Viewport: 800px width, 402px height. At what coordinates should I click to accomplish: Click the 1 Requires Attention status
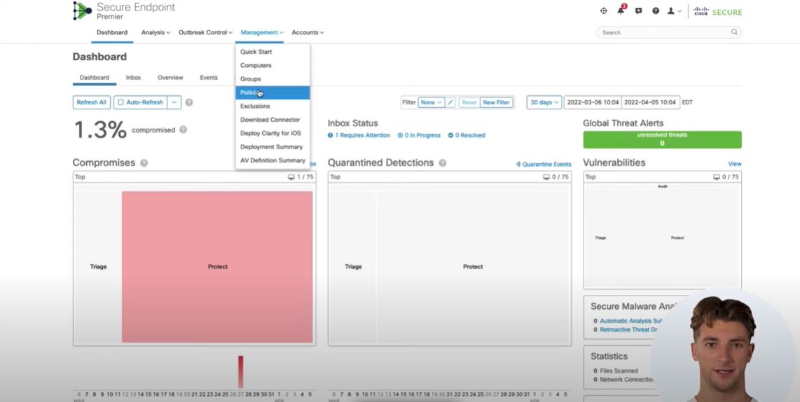359,135
